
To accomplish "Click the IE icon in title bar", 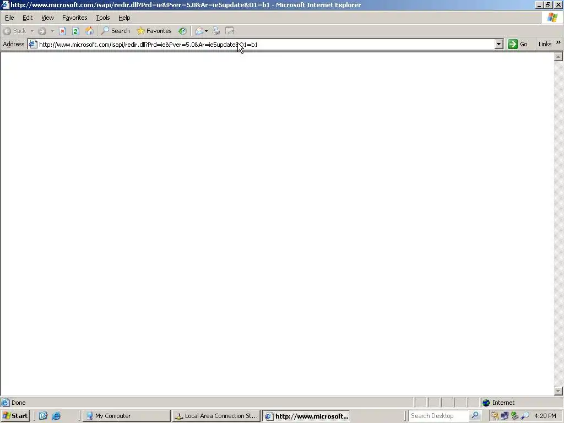I will pyautogui.click(x=5, y=4).
